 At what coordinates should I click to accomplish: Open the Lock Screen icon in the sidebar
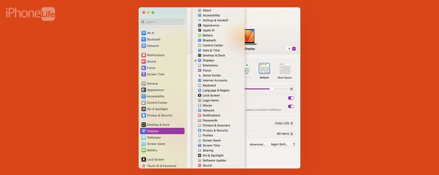pos(144,159)
